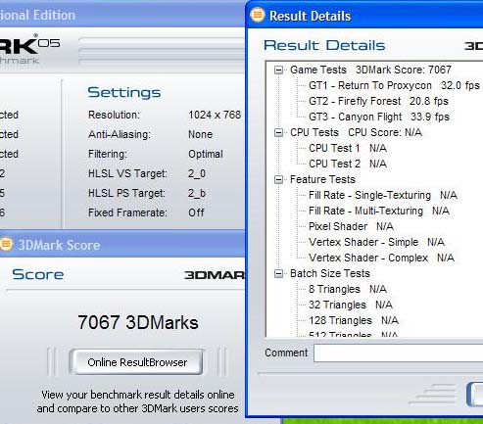Collapse the CPU Tests tree node
The width and height of the screenshot is (483, 424).
pyautogui.click(x=278, y=132)
